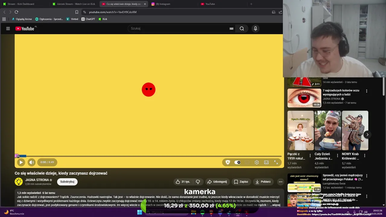Open the weather widget showing 8°C
Image resolution: width=386 pixels, height=217 pixels.
(x=14, y=212)
